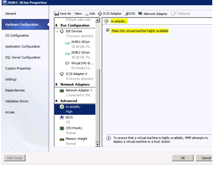Open the General page
This screenshot has height=173, width=214.
pos(10,14)
